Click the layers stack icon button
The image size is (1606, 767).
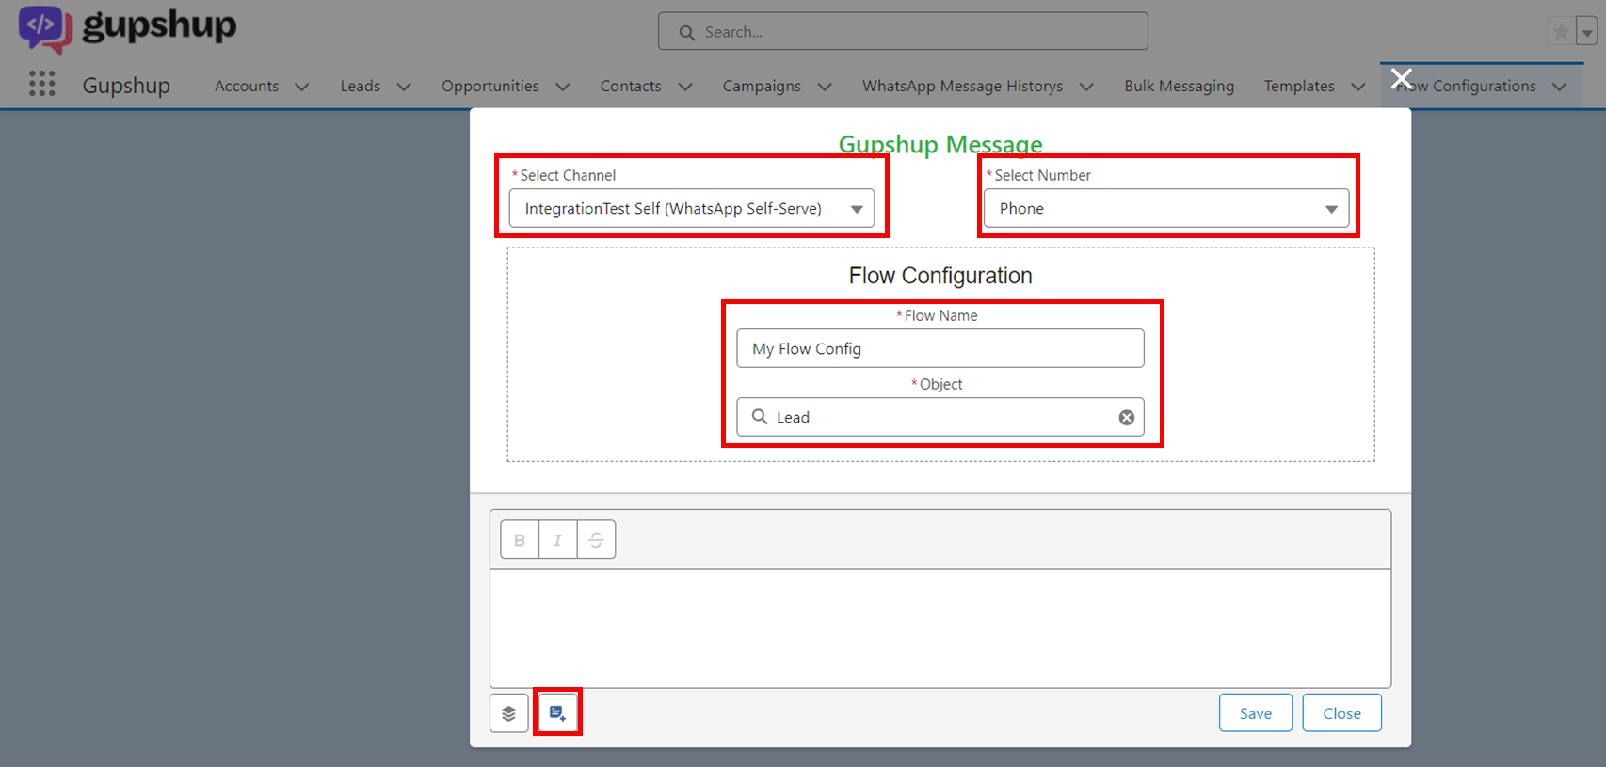pyautogui.click(x=508, y=713)
